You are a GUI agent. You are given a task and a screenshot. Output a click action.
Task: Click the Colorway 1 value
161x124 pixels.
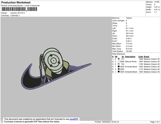point(15,15)
